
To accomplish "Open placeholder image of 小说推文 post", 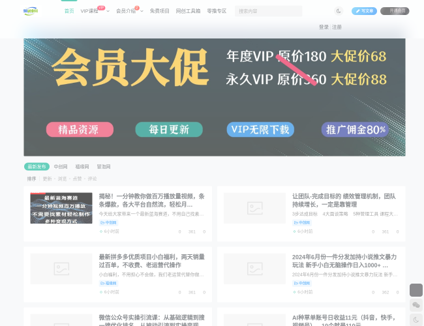I will pos(254,269).
